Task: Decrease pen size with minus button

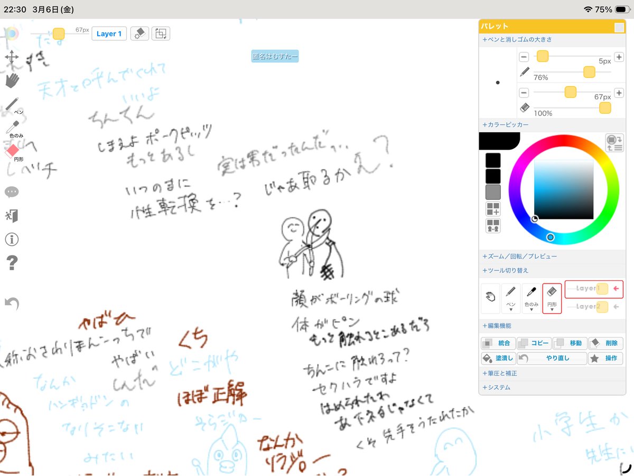Action: 524,57
